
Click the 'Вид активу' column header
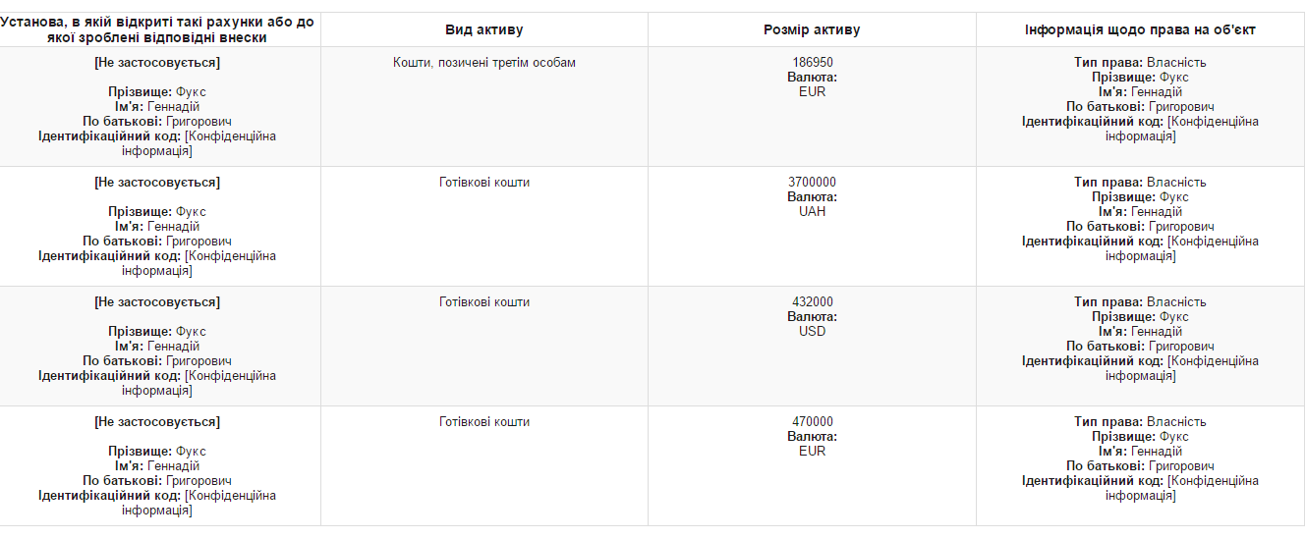pyautogui.click(x=483, y=29)
